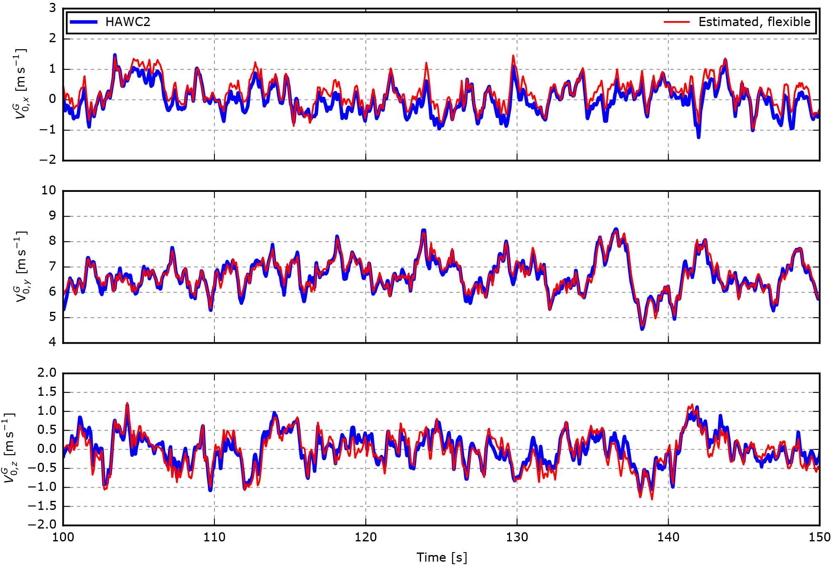Click the blue HAWC2 legend line sample
The height and width of the screenshot is (567, 833).
pos(84,22)
